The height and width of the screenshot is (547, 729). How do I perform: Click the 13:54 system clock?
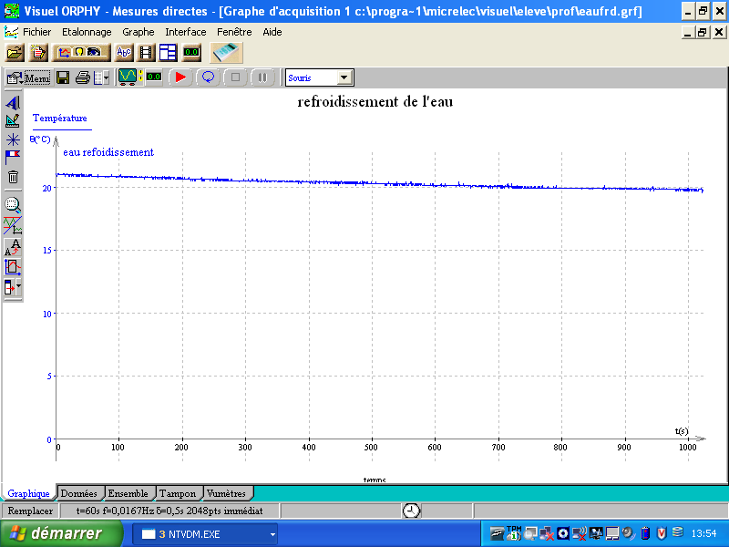point(703,533)
